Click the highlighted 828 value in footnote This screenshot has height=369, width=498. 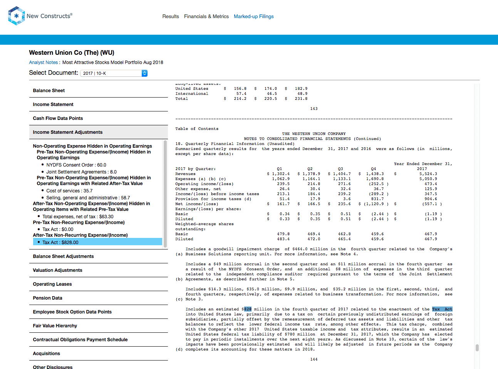point(248,309)
